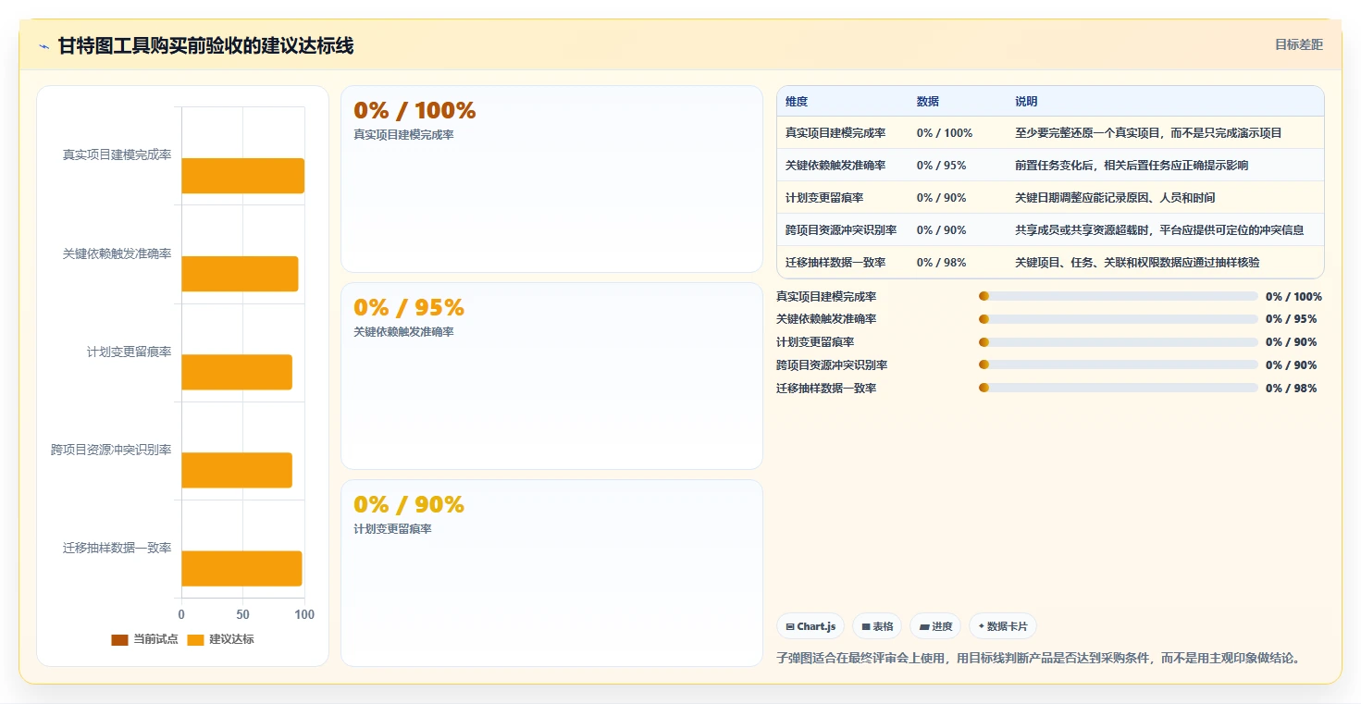This screenshot has width=1361, height=704.
Task: Click 迁移抽样数据一致率 in the table's 维度 column
Action: click(x=835, y=263)
